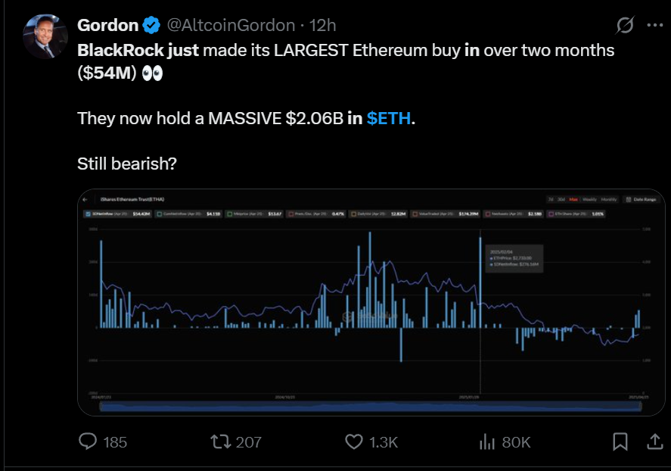This screenshot has width=671, height=471.
Task: Open the Grok explain icon
Action: click(x=625, y=25)
